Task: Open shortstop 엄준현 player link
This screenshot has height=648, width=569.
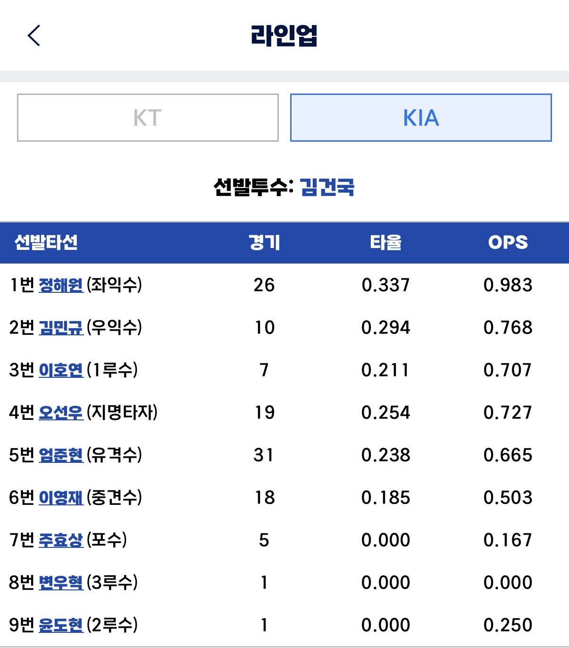Action: point(61,455)
